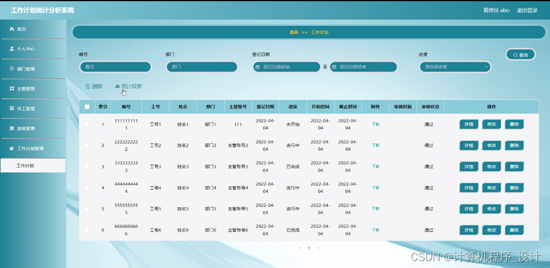550x268 pixels.
Task: Download attachment 下载 in row 6
Action: point(375,230)
